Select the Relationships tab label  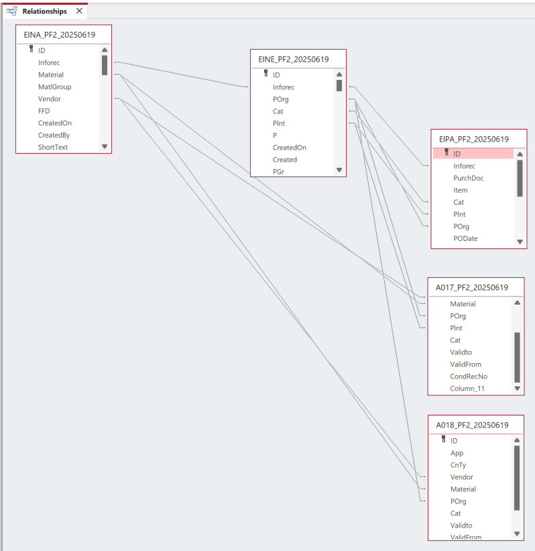(x=44, y=11)
